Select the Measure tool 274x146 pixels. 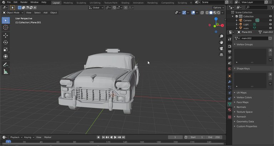point(6,71)
